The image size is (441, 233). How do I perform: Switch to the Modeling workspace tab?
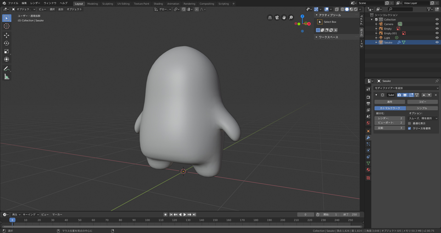(x=92, y=4)
